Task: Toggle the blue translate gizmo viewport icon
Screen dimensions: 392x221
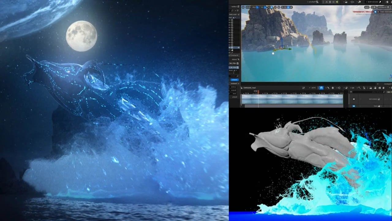Action: tap(257, 7)
